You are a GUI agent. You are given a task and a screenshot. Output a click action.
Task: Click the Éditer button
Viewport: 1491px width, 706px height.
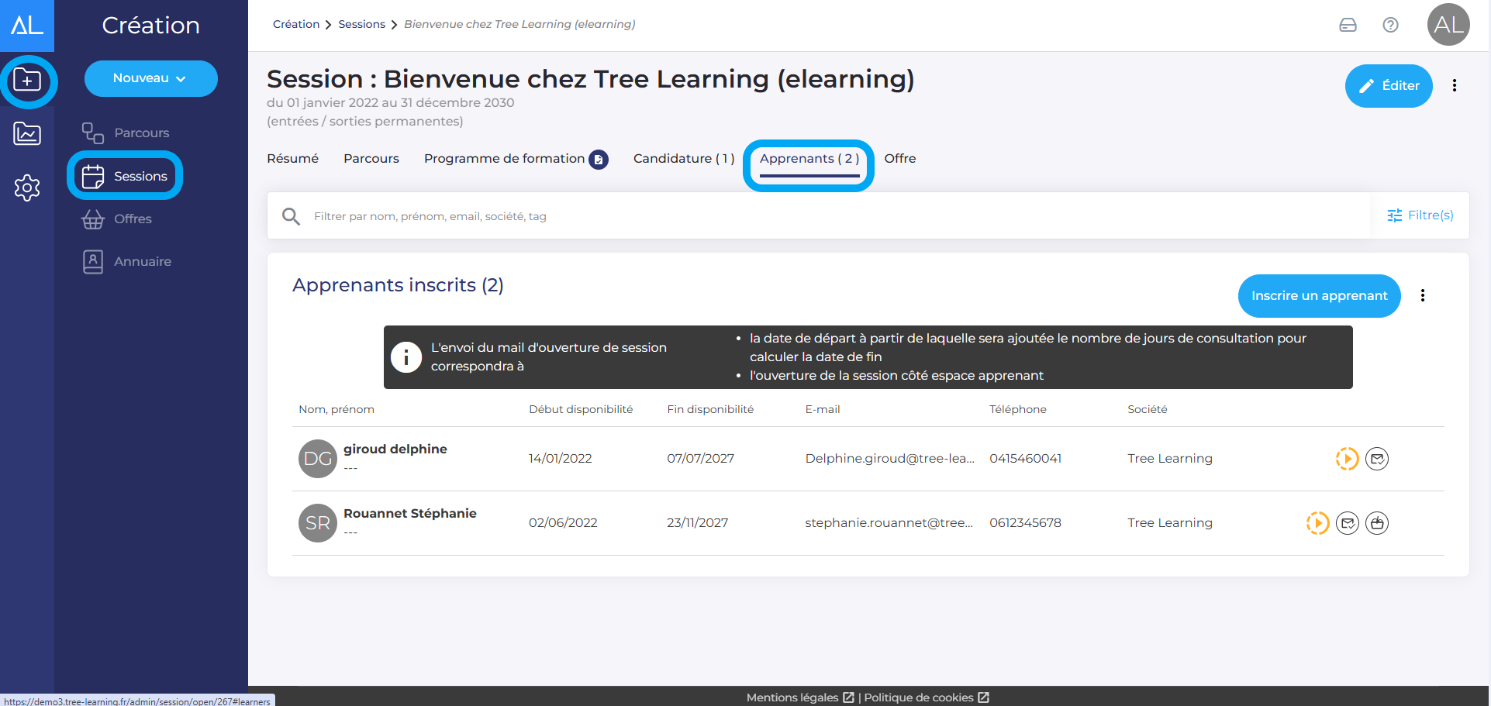point(1388,85)
